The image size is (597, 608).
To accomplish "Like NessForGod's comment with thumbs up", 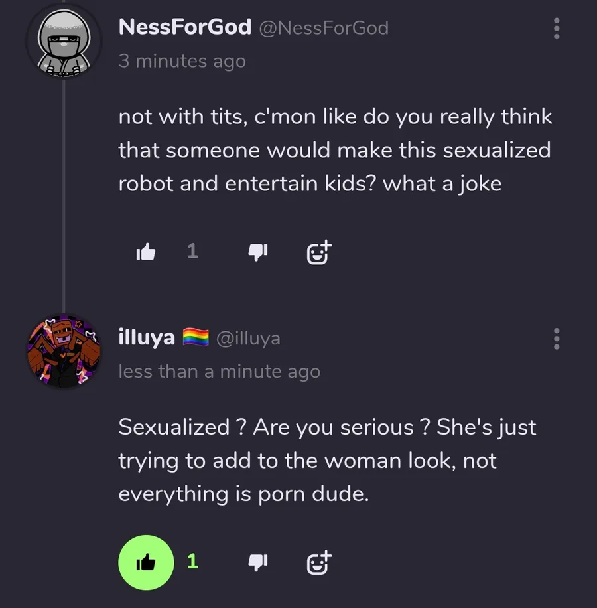I will point(145,252).
